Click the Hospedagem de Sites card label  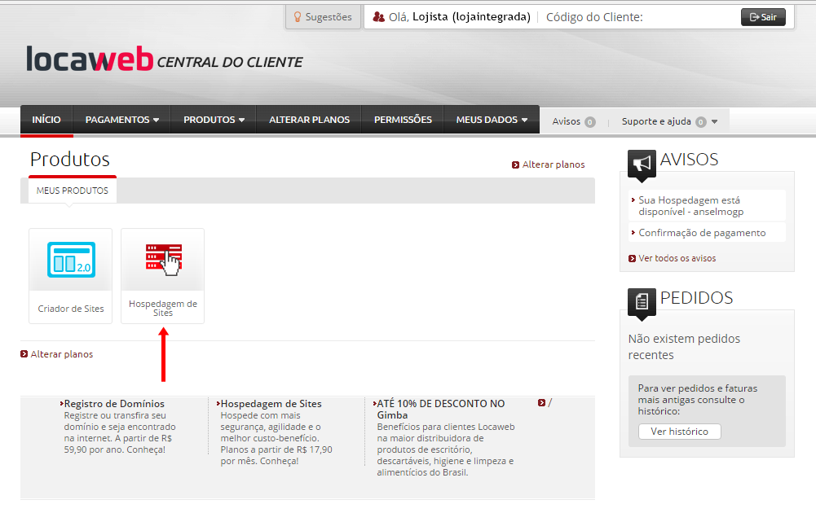[x=163, y=309]
